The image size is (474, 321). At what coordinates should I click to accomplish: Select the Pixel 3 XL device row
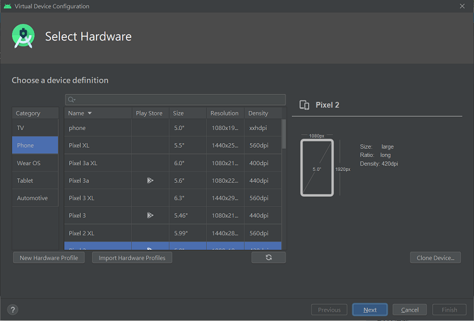click(173, 198)
